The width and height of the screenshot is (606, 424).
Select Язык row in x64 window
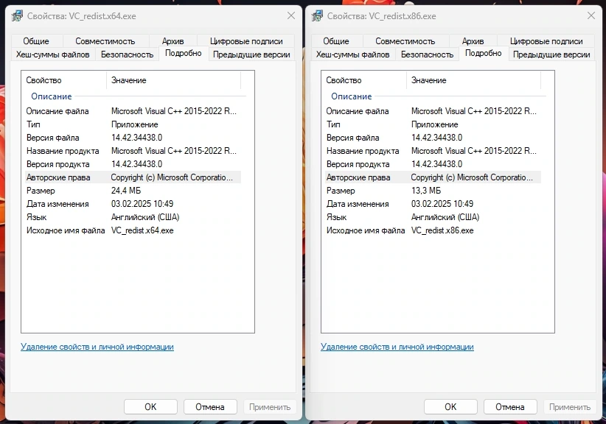[133, 217]
